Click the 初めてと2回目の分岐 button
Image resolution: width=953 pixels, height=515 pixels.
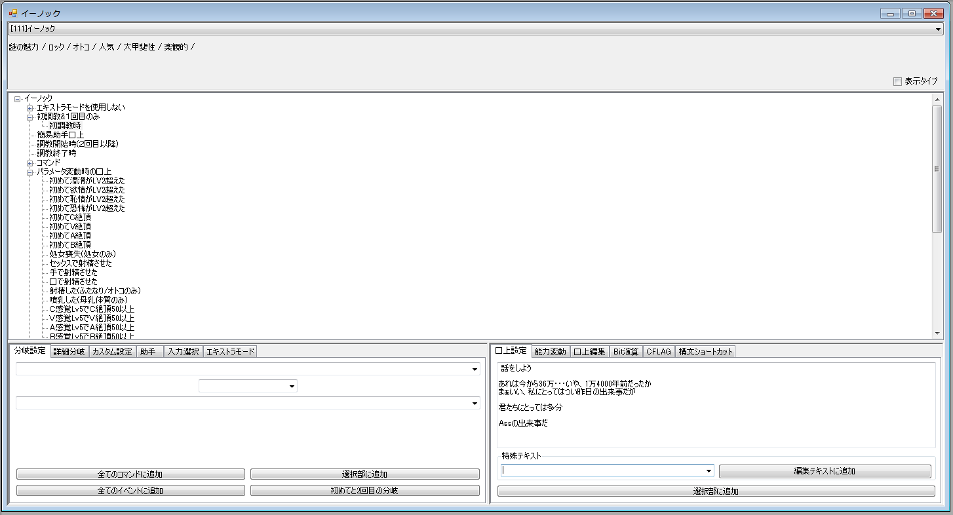click(x=364, y=490)
